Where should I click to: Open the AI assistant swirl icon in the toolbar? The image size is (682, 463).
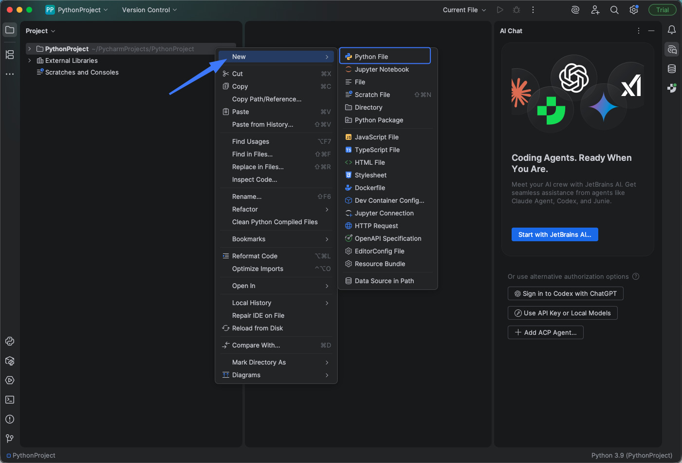575,10
